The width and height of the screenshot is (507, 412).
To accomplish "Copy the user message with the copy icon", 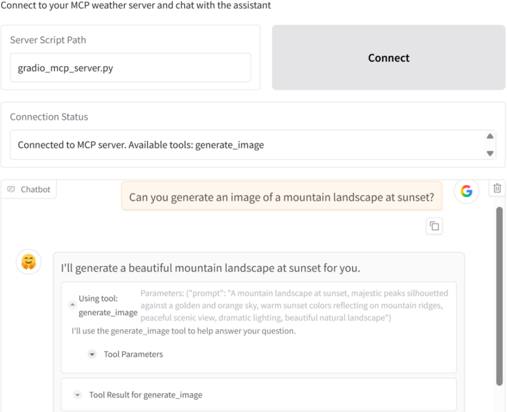I will tap(434, 226).
